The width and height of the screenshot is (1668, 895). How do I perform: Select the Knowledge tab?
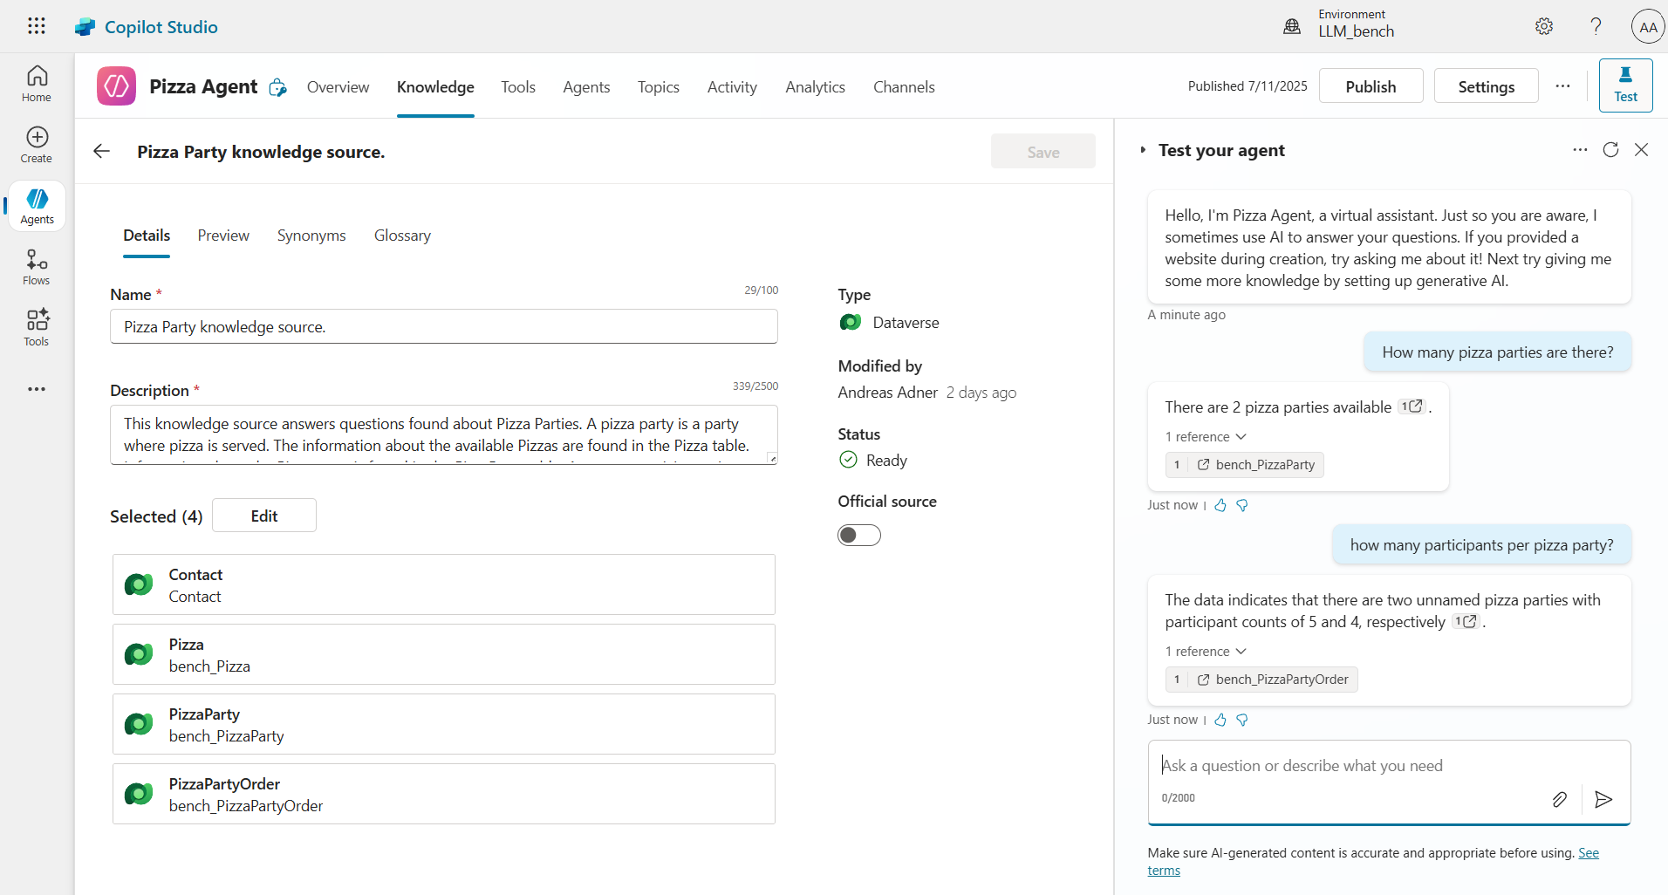(x=435, y=86)
